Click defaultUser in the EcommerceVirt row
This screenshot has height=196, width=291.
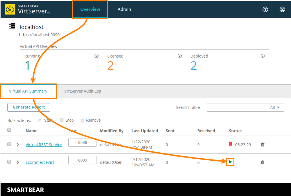(x=111, y=162)
